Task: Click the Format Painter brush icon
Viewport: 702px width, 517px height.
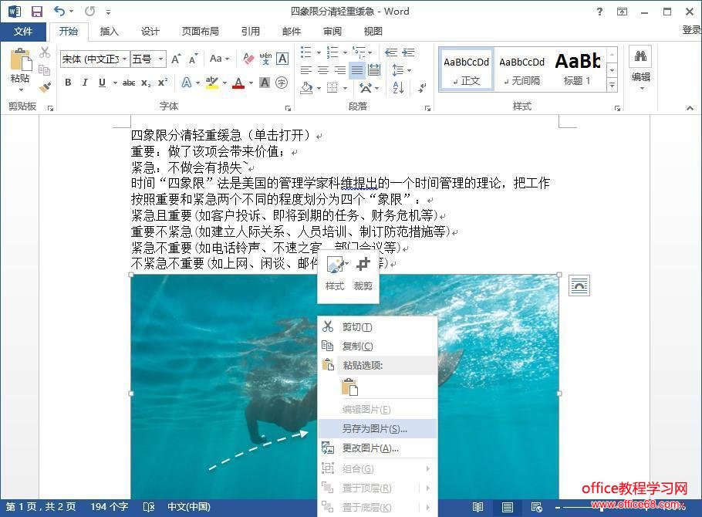Action: coord(45,87)
